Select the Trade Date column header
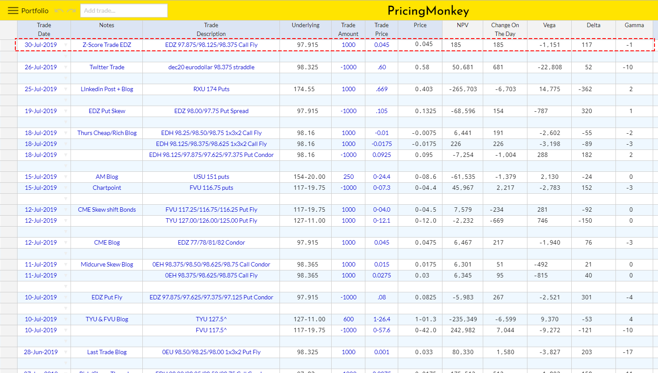The width and height of the screenshot is (658, 373). [44, 29]
